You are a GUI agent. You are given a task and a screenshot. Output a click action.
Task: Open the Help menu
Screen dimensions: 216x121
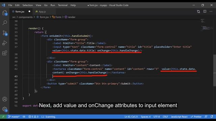(73, 5)
